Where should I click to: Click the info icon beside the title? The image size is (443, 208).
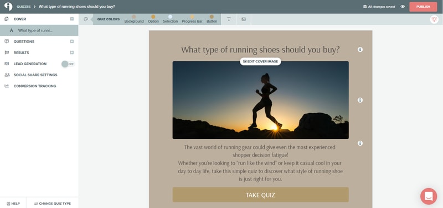(x=360, y=50)
